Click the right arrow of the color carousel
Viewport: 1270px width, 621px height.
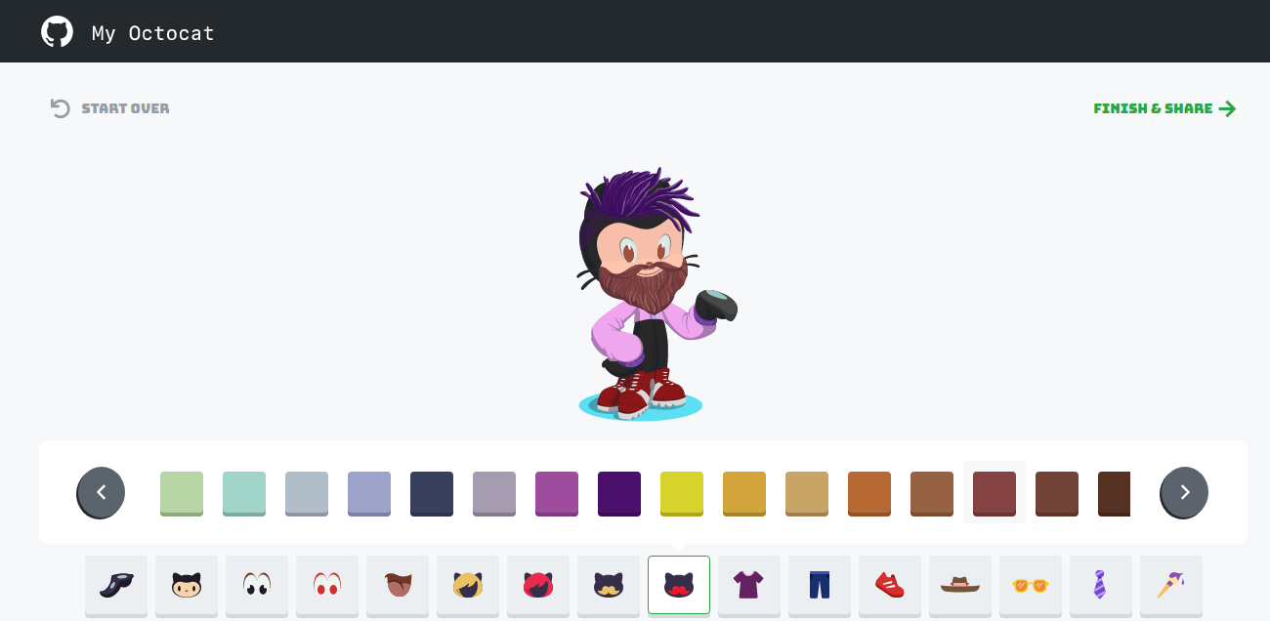coord(1184,492)
